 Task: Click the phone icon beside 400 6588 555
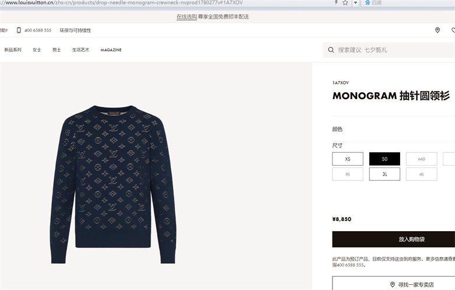click(19, 30)
